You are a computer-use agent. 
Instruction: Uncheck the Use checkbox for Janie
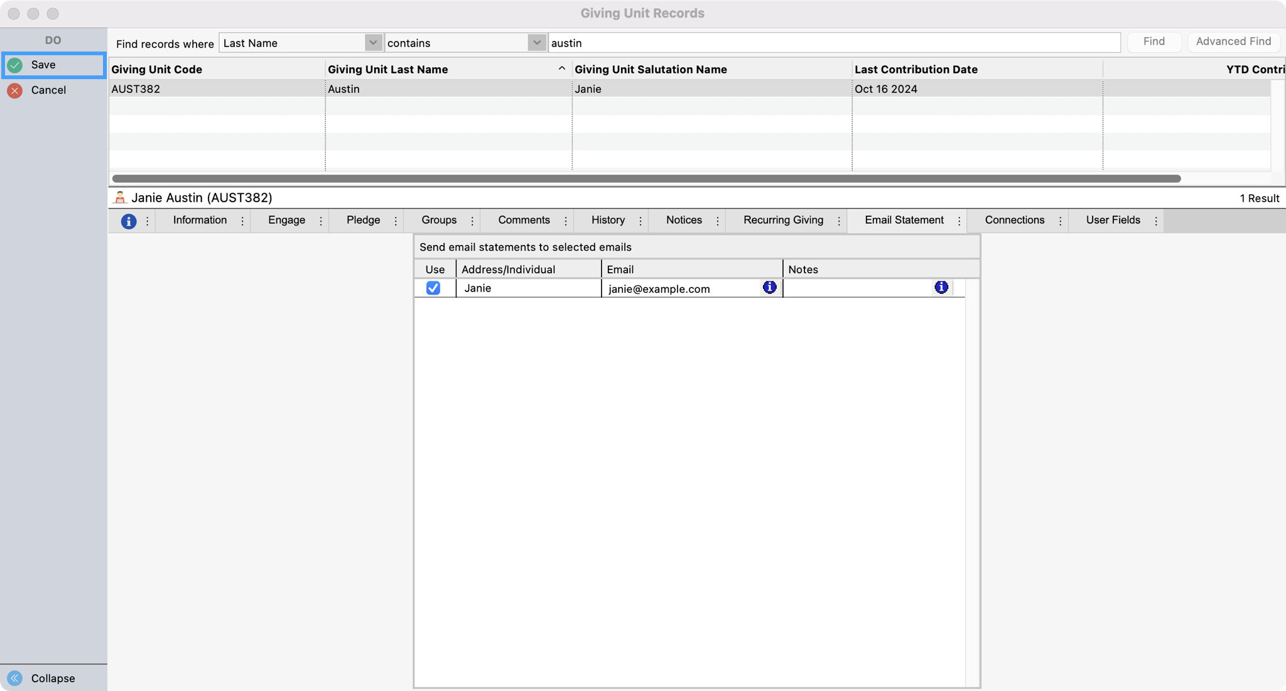tap(433, 288)
